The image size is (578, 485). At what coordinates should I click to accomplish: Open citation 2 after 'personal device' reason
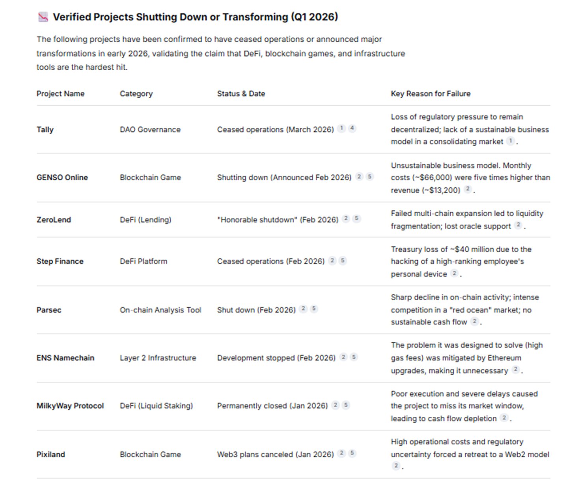coord(455,273)
